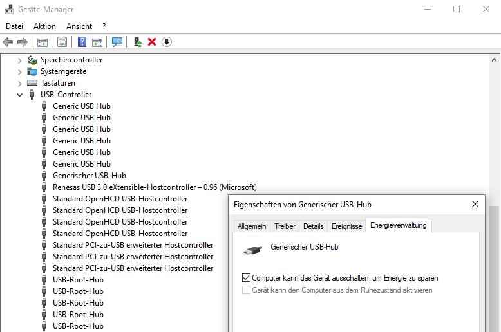The image size is (501, 332).
Task: Open the Datei menu
Action: 14,26
